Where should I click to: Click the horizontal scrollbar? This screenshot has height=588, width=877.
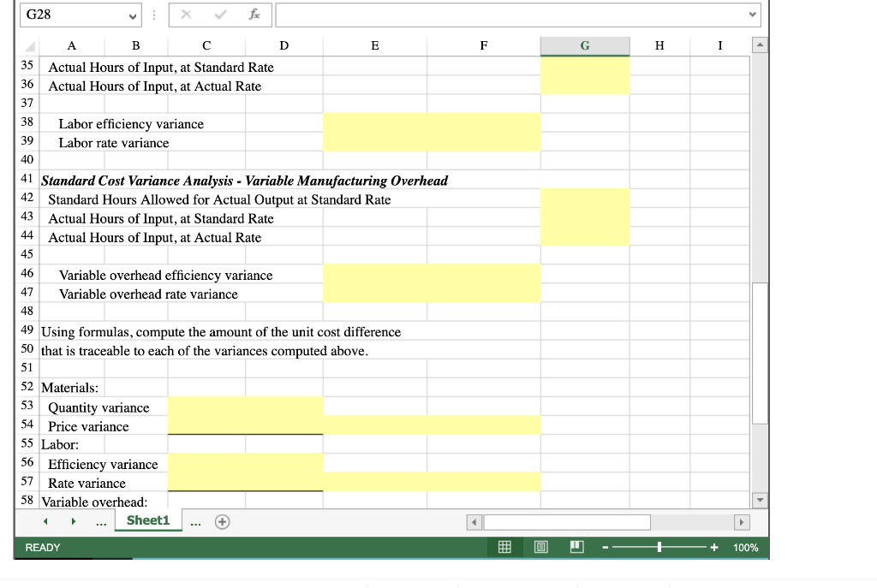point(565,522)
